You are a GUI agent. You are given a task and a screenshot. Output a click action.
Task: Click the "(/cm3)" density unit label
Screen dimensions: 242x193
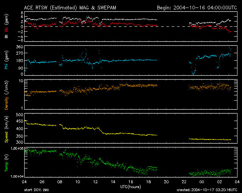click(x=6, y=87)
